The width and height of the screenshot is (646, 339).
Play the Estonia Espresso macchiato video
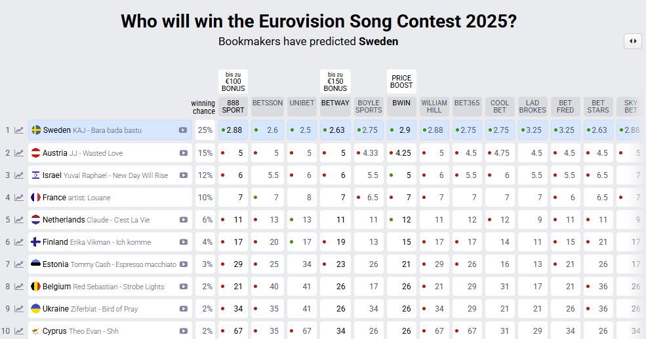point(184,264)
